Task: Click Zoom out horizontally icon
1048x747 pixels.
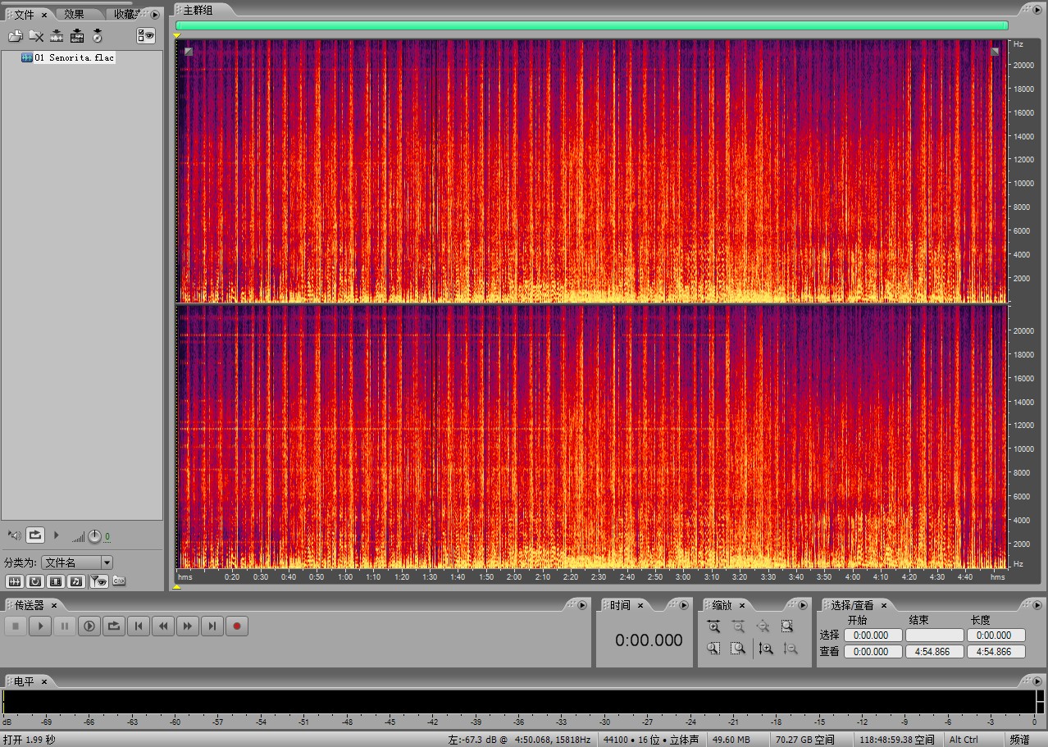Action: click(738, 626)
